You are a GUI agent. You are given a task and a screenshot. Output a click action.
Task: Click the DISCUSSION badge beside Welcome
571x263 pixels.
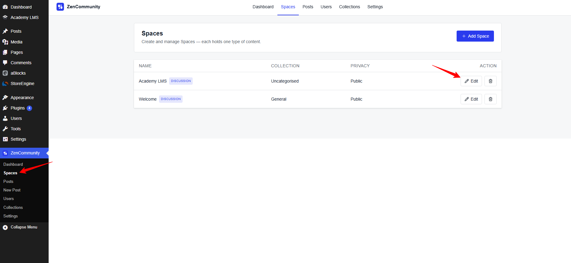[171, 99]
